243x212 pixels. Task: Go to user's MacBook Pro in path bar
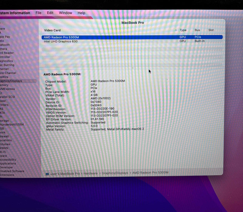[65, 174]
